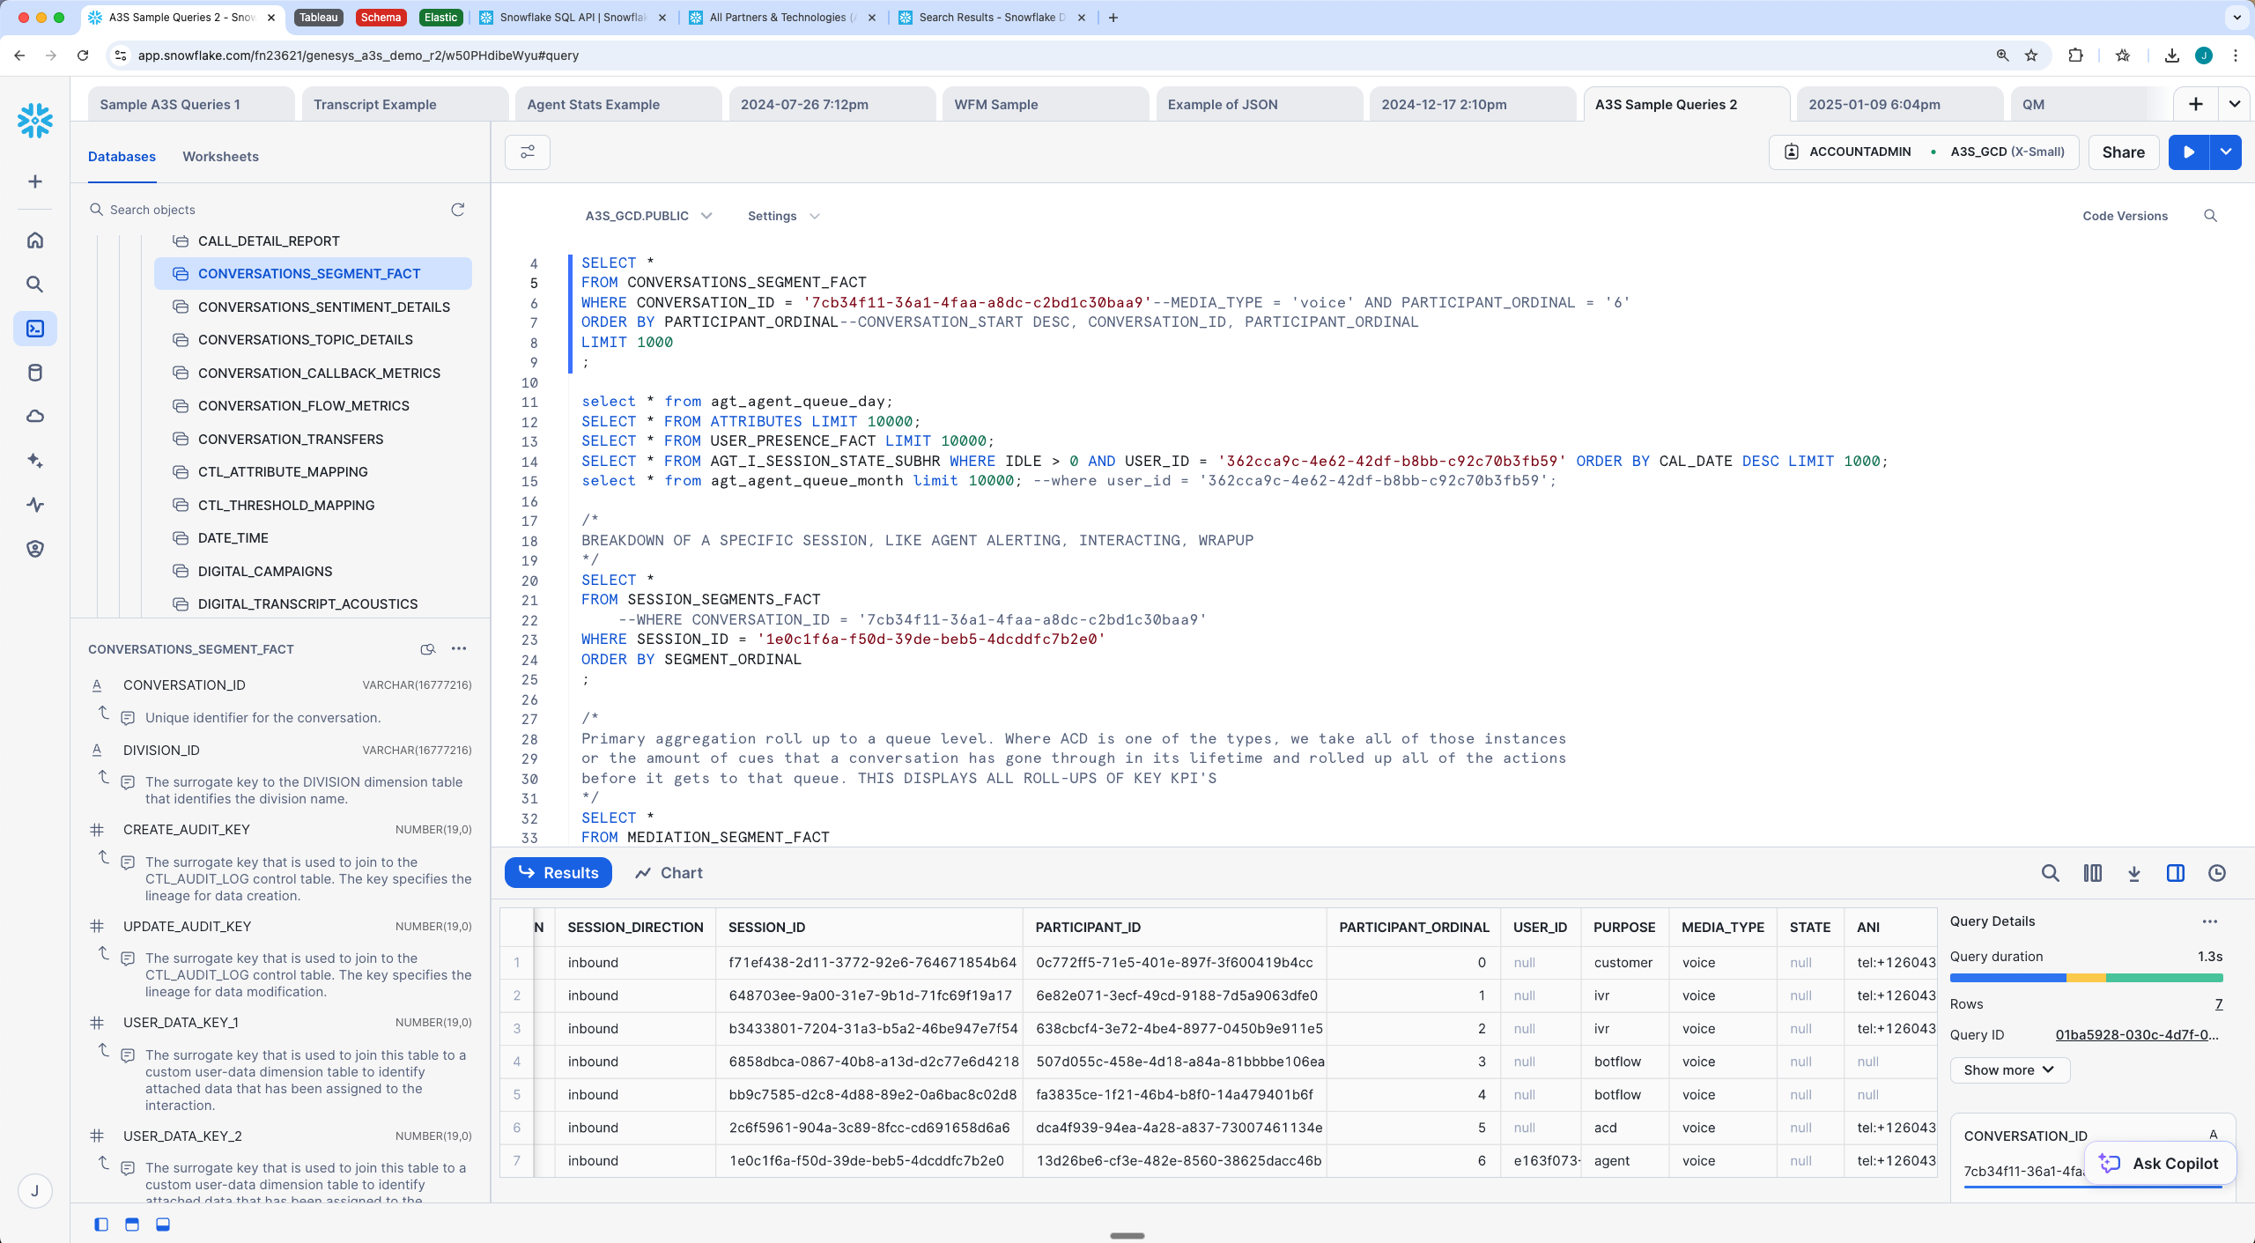Open the WFM Sample worksheet tab
Viewport: 2255px width, 1243px height.
coord(994,104)
